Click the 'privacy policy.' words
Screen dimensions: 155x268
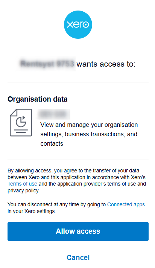tap(23, 190)
